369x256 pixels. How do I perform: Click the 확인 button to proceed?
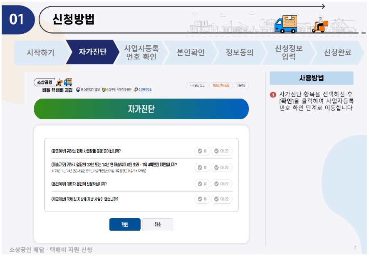tap(125, 224)
